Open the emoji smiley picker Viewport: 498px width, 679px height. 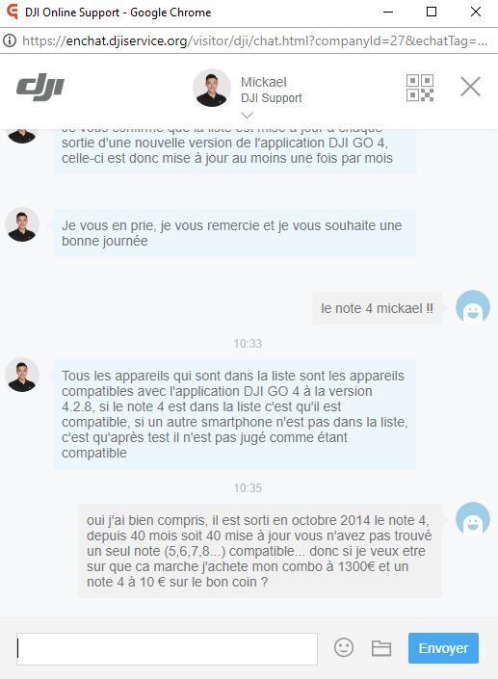[344, 648]
